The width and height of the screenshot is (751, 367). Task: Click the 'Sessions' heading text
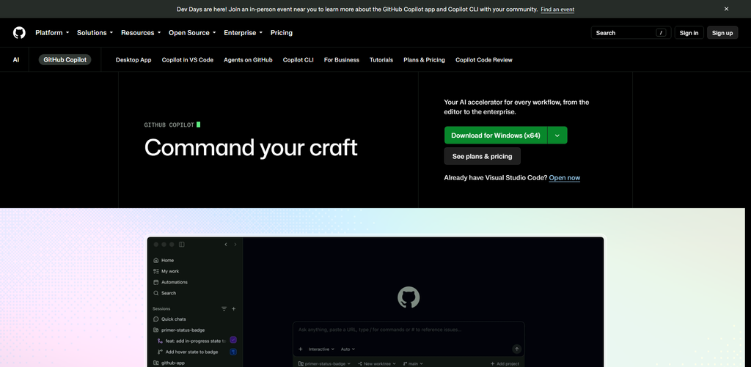161,309
